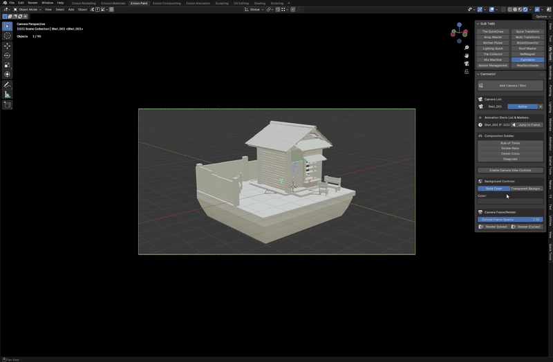The width and height of the screenshot is (553, 362).
Task: Open the My Tools sidebar tab
Action: [x=550, y=53]
